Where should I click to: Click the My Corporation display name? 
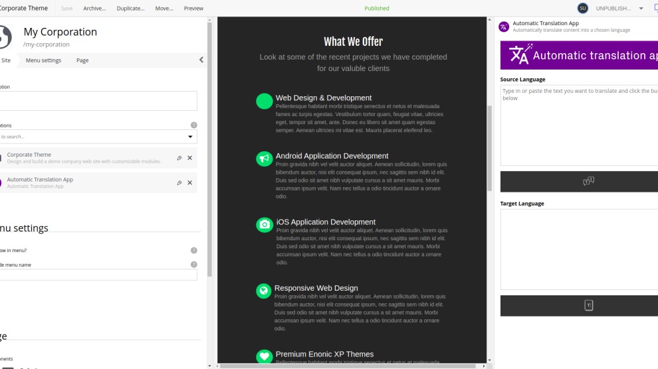pyautogui.click(x=60, y=32)
